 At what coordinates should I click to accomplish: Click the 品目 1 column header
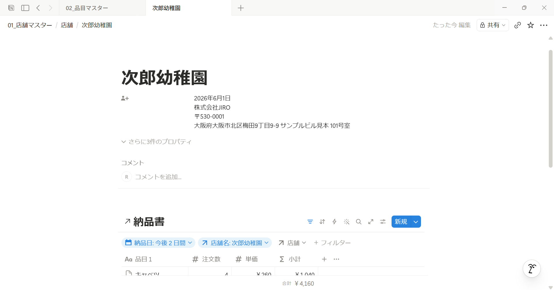[155, 259]
